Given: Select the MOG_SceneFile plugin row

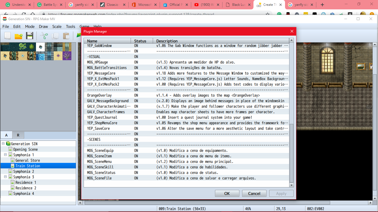Looking at the screenshot, I should click(187, 178).
